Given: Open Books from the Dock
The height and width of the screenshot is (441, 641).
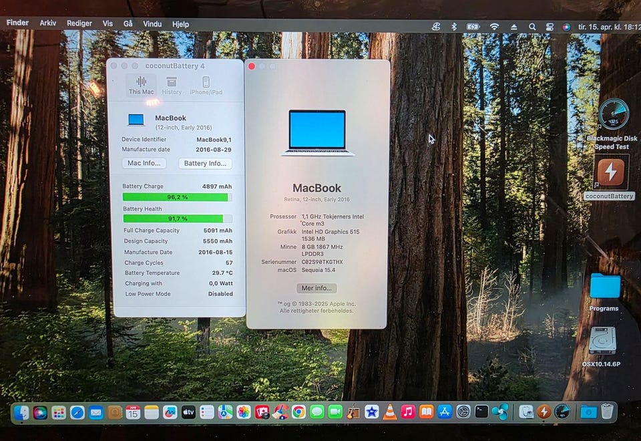Looking at the screenshot, I should [426, 412].
